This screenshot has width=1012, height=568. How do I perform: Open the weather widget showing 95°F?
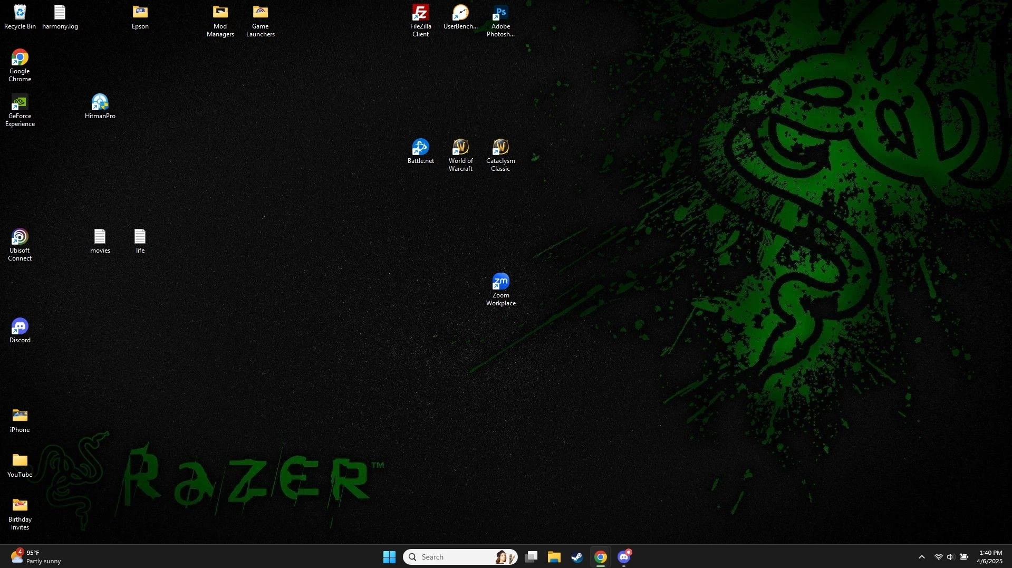click(36, 557)
